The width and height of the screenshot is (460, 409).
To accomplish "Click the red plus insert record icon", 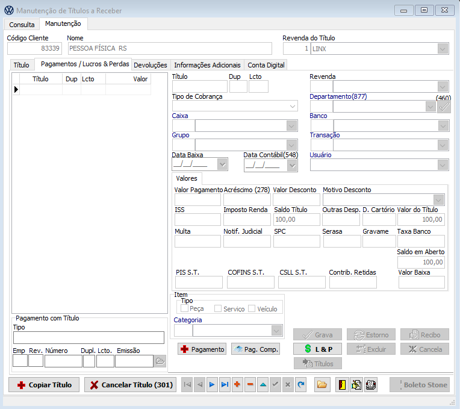I will [237, 385].
